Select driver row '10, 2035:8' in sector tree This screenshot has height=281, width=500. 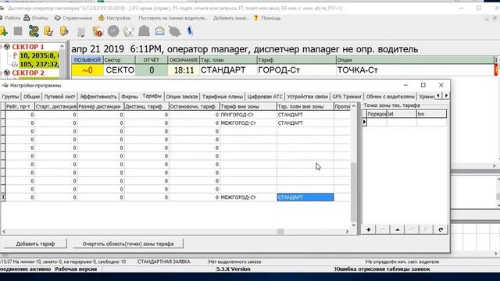click(38, 55)
